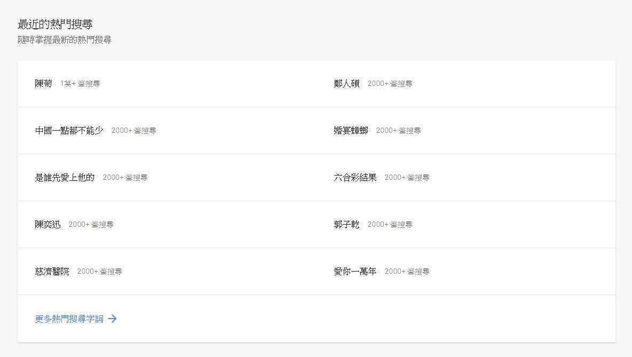The width and height of the screenshot is (632, 357).
Task: Click the search count beside 陳奕迅
Action: point(91,225)
